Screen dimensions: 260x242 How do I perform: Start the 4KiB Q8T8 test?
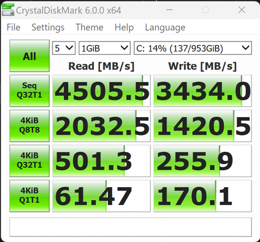coord(30,125)
